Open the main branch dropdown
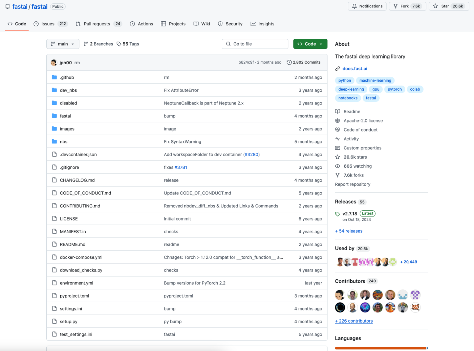Image resolution: width=474 pixels, height=351 pixels. click(63, 44)
